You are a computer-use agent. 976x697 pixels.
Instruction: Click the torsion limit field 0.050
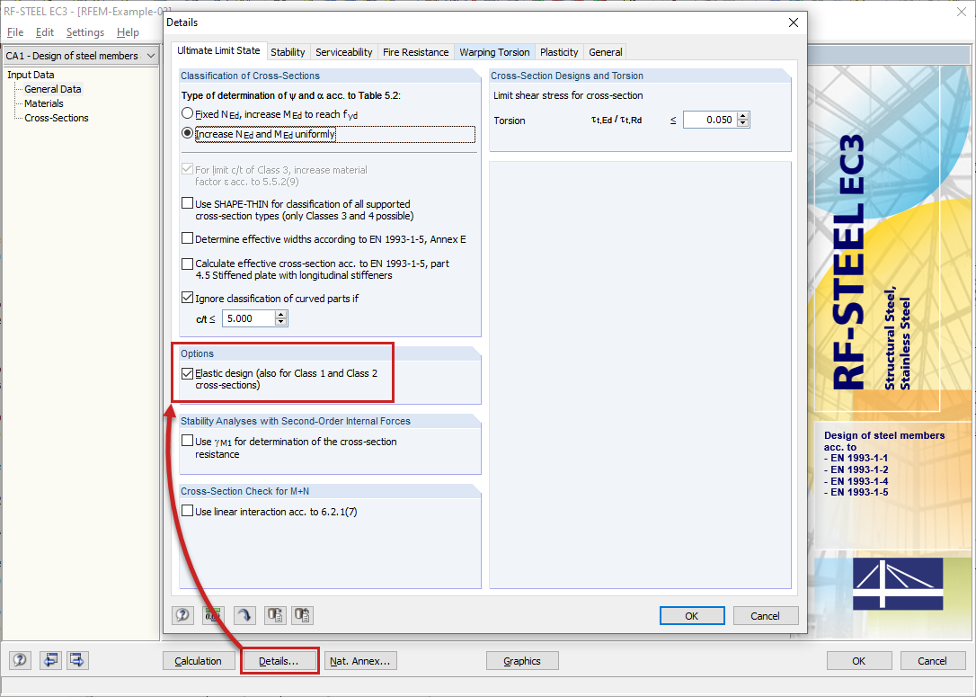click(710, 120)
